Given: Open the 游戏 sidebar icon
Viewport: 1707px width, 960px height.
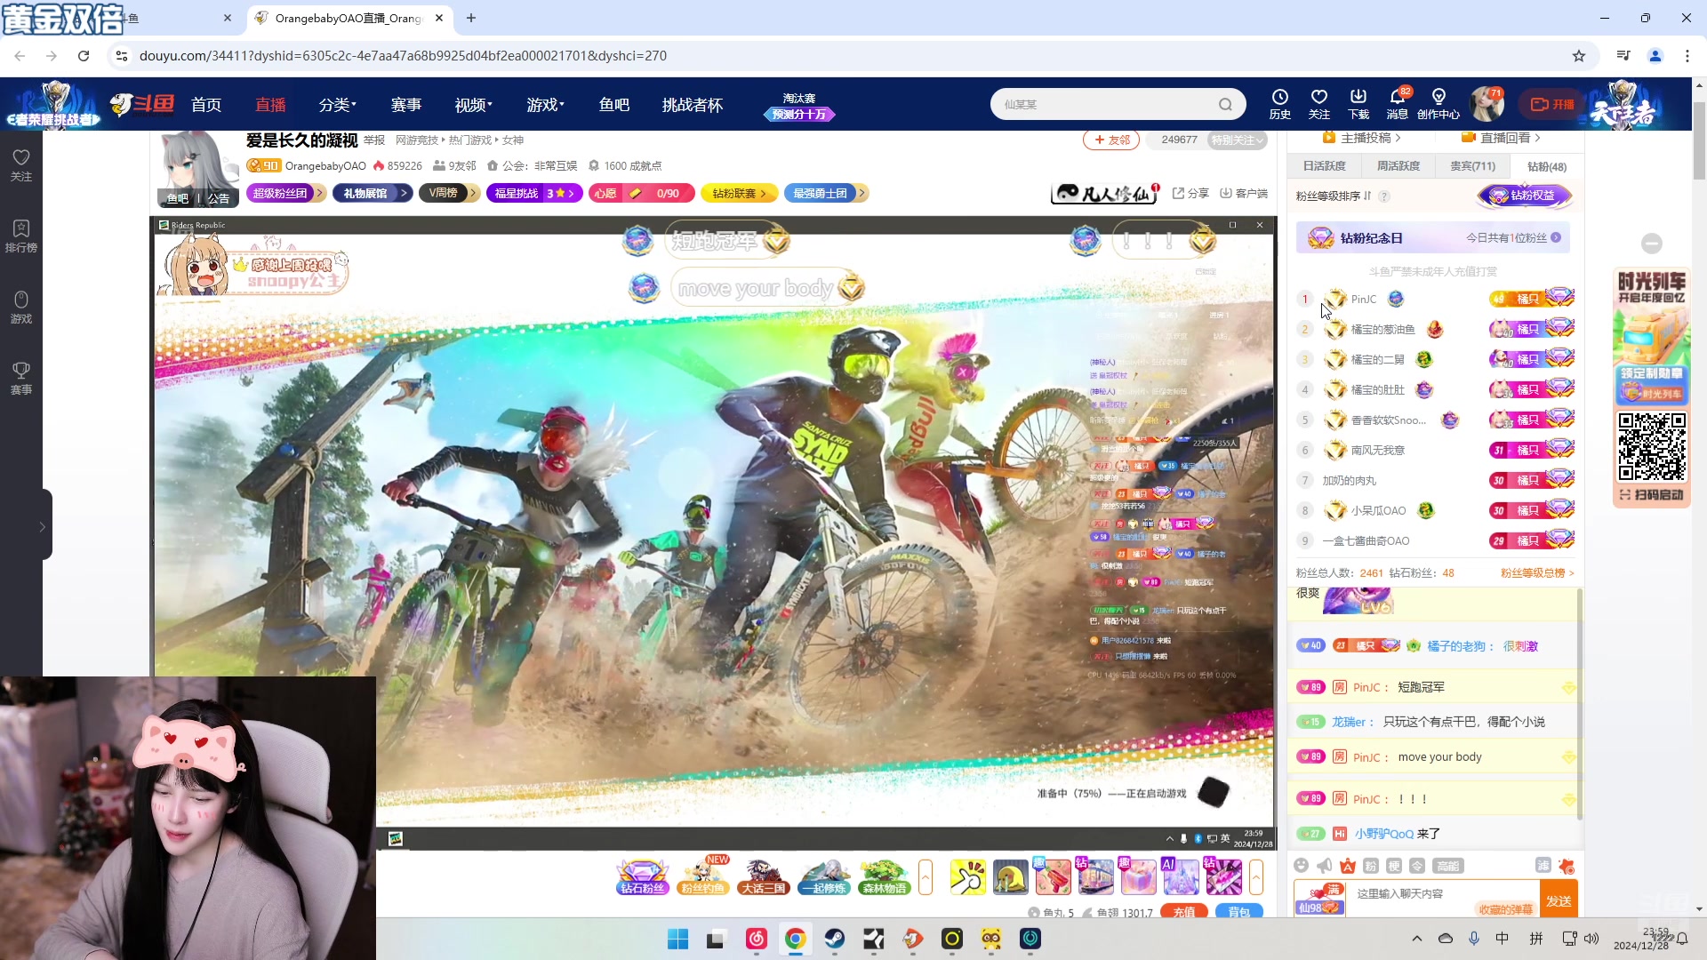Looking at the screenshot, I should tap(21, 308).
